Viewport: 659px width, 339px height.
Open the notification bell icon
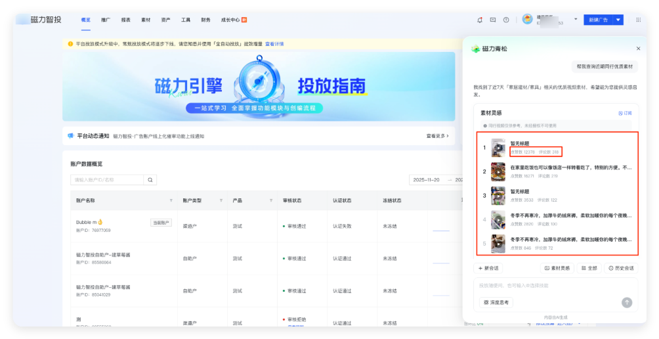point(480,20)
